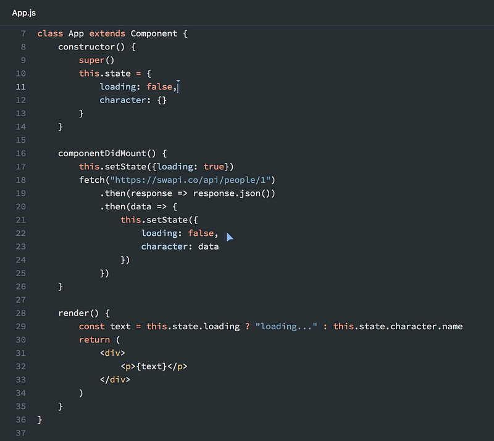Click line number 28 in the gutter
This screenshot has width=494, height=441.
(x=21, y=313)
